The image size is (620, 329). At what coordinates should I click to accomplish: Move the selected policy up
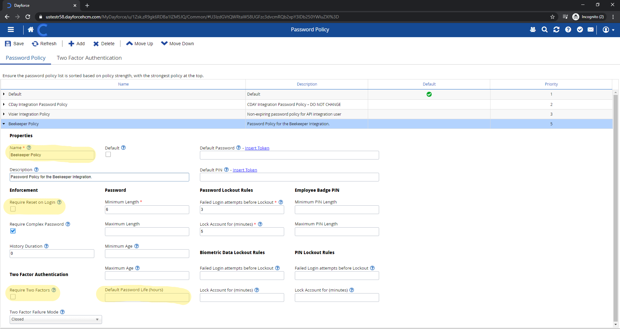point(139,44)
